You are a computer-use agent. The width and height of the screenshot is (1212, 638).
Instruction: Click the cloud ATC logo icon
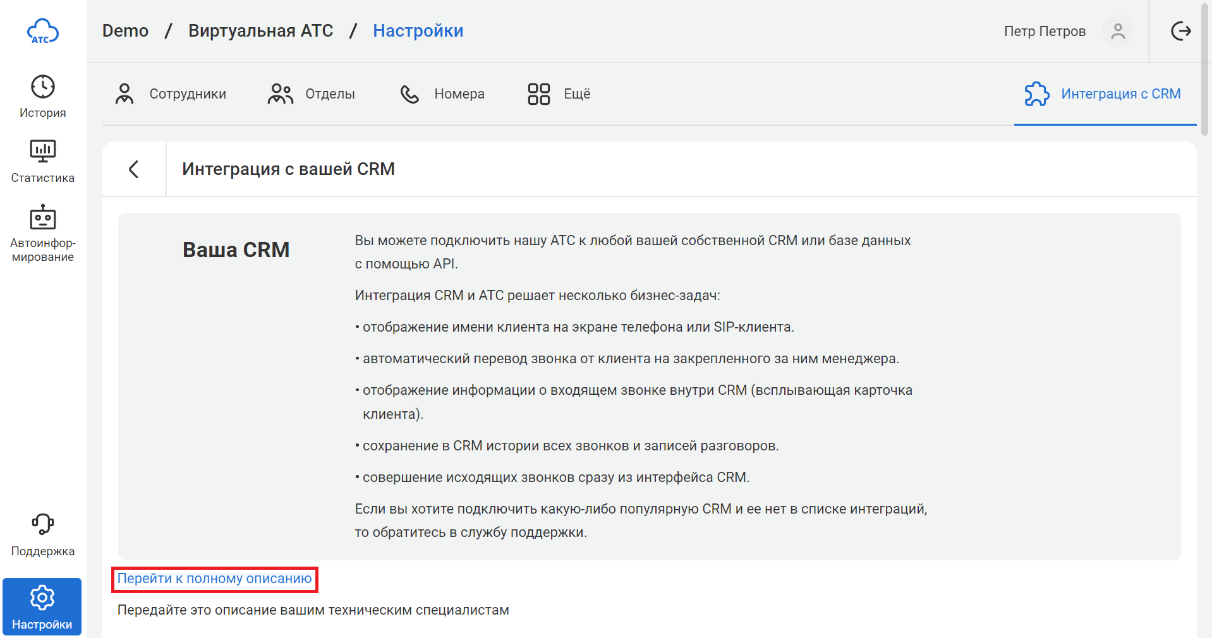(42, 31)
